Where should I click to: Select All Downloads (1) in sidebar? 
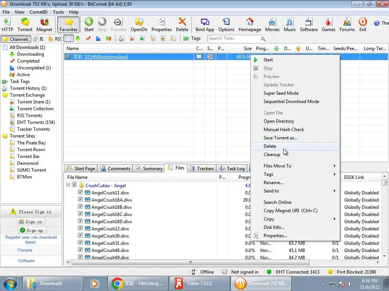tap(27, 47)
